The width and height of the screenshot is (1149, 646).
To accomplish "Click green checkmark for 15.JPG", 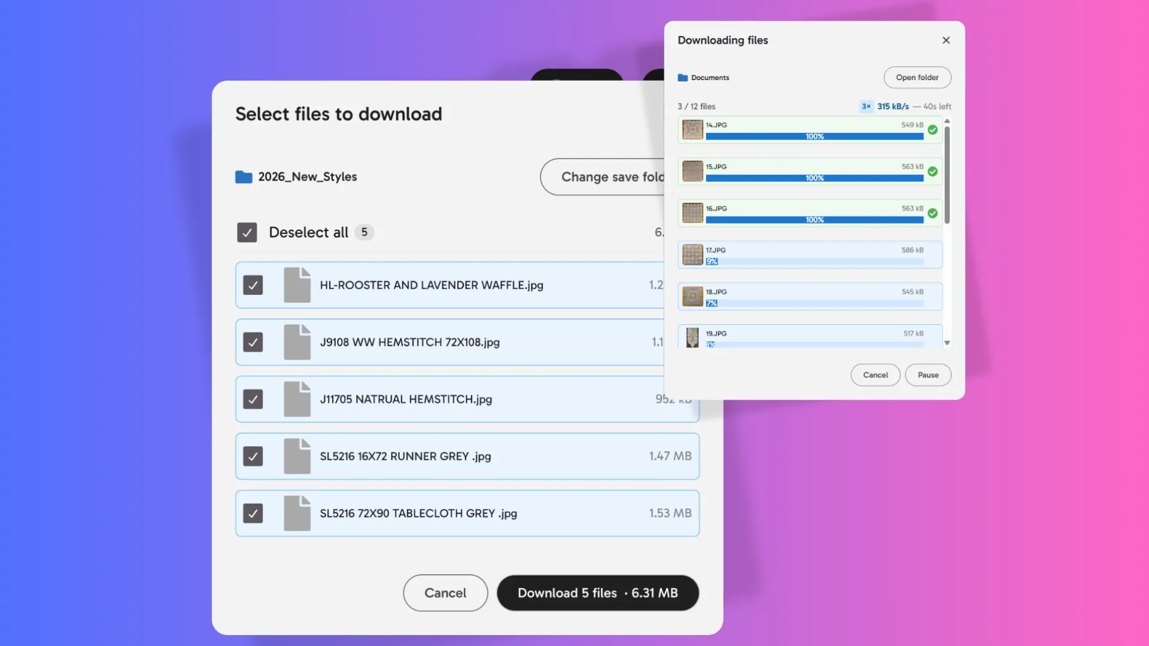I will point(932,172).
